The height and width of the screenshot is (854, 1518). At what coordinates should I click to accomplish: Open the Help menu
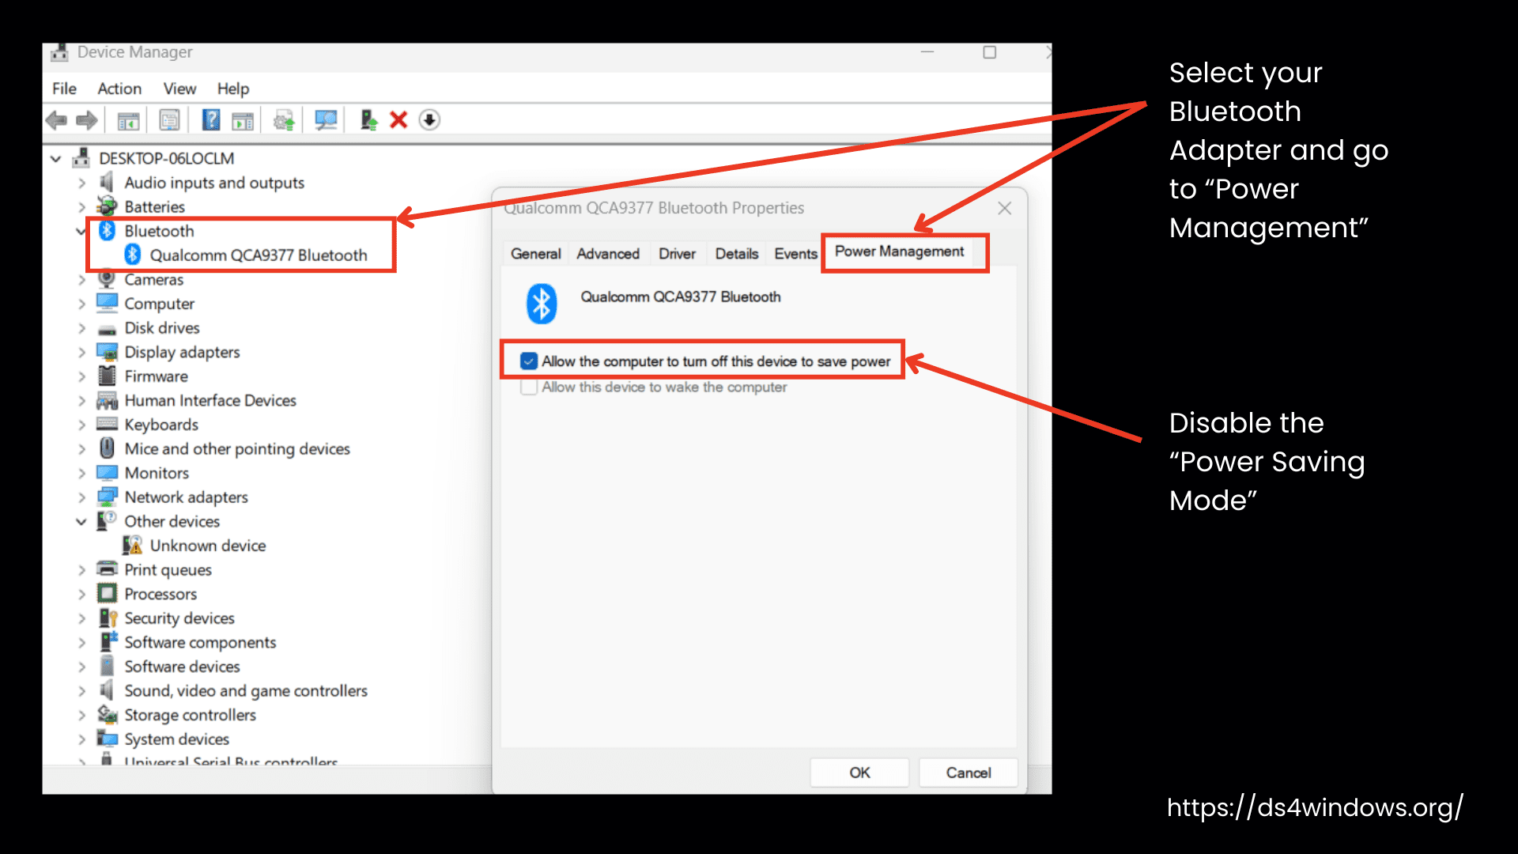[233, 89]
